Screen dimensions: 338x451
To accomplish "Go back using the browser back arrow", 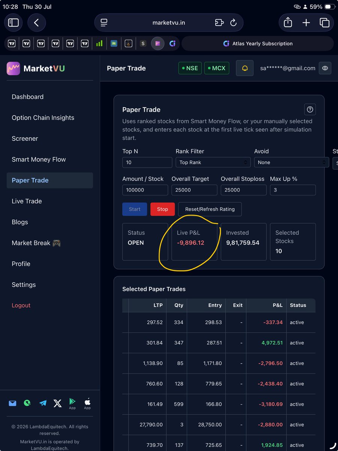I will click(36, 23).
